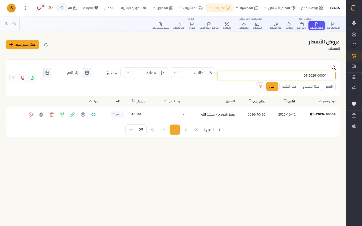Screen dimensions: 362x226
Task: Open the three-dots more menu
Action: tap(25, 8)
